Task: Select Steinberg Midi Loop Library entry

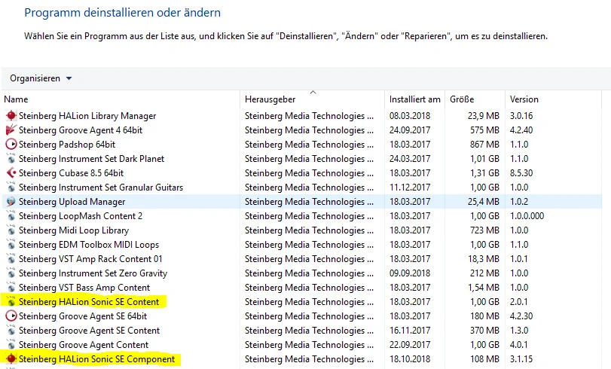Action: click(74, 230)
